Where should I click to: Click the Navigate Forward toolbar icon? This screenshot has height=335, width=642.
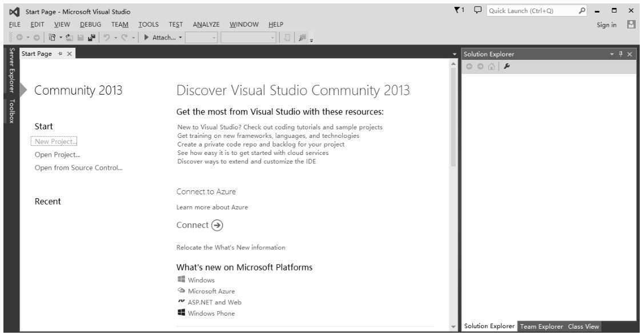point(37,38)
